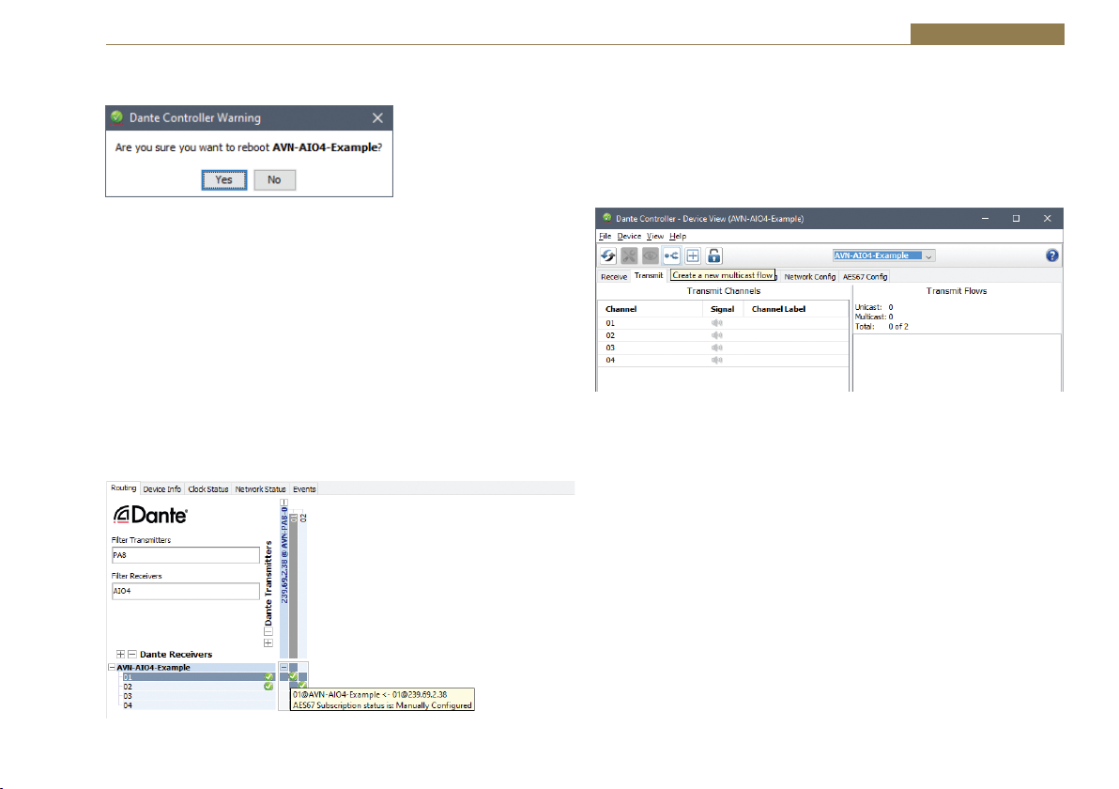Click the green subscription checkmark for channel 01 in grid
The image size is (1119, 789).
click(293, 677)
